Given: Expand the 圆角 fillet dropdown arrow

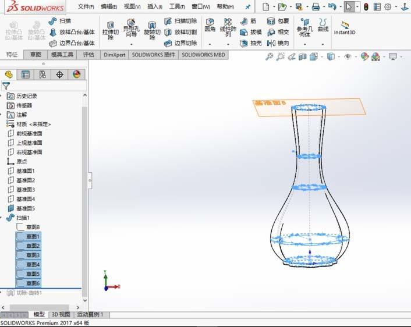Looking at the screenshot, I should (210, 44).
